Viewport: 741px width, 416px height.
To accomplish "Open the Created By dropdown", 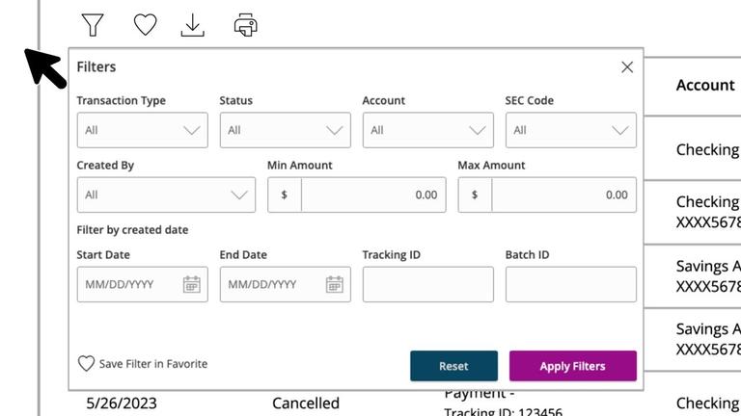I will pos(166,195).
